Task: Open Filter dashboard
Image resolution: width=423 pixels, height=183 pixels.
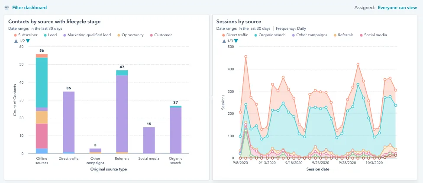Action: point(29,7)
